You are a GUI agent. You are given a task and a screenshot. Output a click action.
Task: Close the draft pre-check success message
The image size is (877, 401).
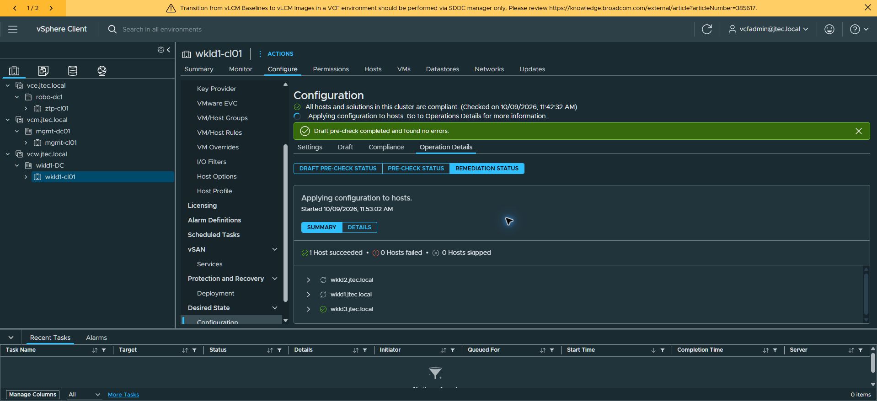[859, 131]
